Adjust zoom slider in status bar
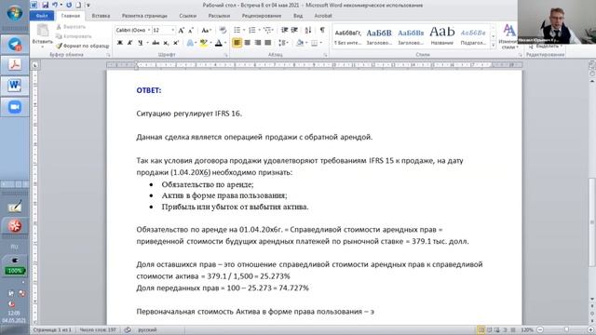Viewport: 596px width, 335px height. click(566, 329)
